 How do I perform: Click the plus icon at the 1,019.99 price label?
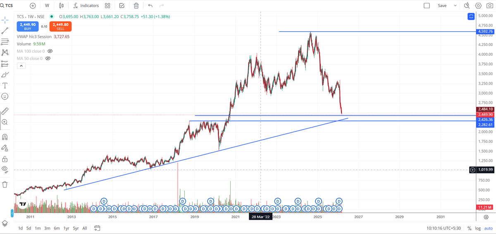coord(472,170)
